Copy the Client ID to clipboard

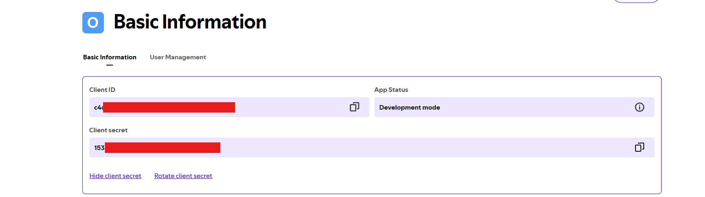point(354,107)
